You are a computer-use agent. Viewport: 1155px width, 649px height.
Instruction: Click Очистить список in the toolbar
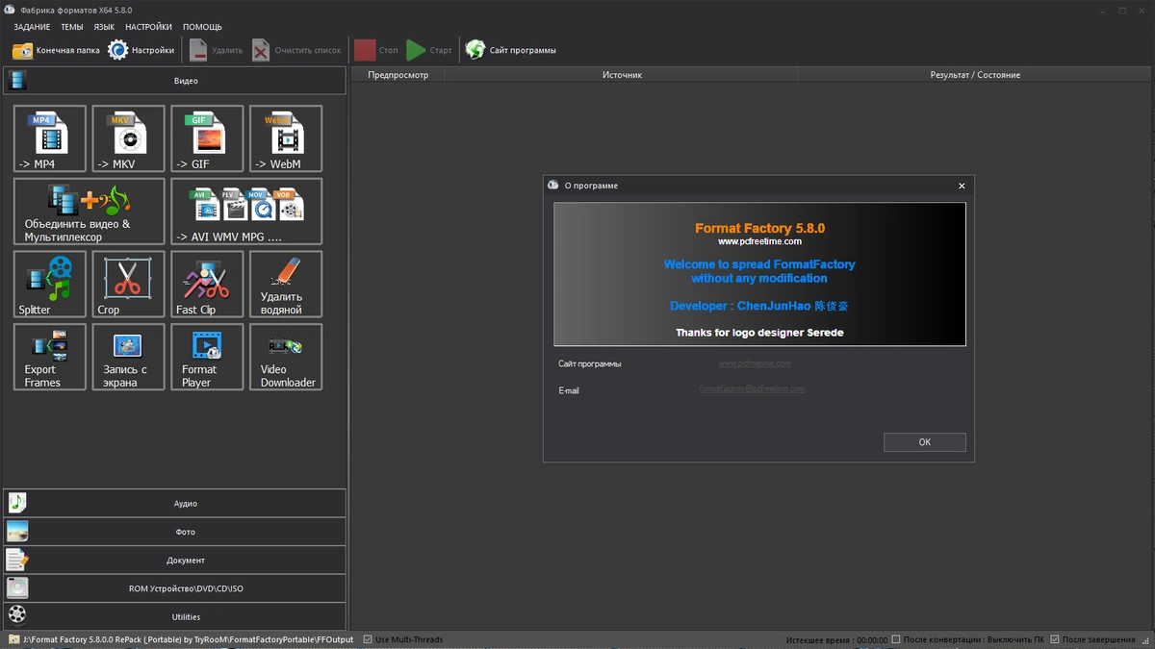tap(296, 50)
